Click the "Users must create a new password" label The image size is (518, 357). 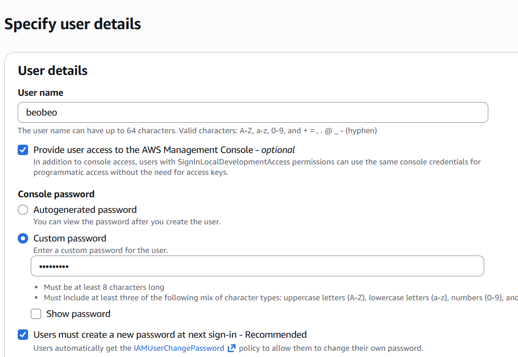[x=170, y=335]
